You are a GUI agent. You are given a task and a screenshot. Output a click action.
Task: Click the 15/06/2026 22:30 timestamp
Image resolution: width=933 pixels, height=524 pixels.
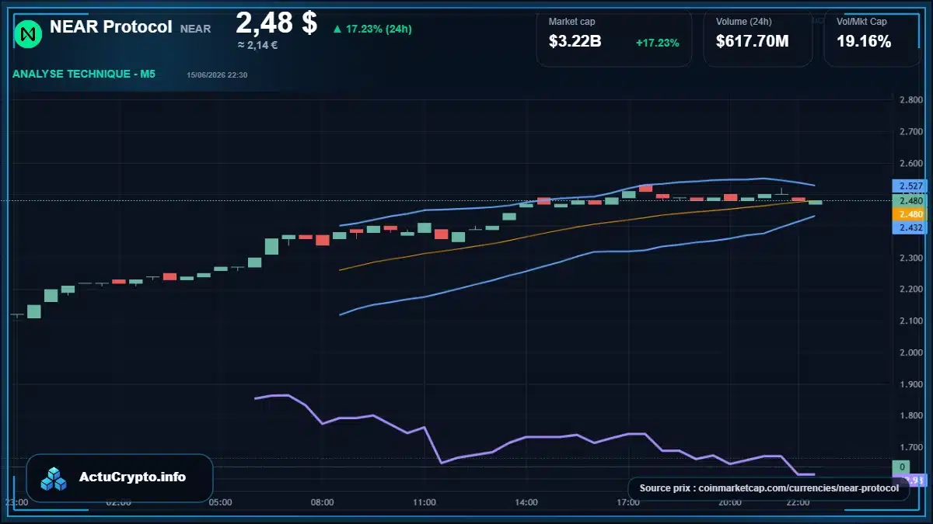(217, 75)
